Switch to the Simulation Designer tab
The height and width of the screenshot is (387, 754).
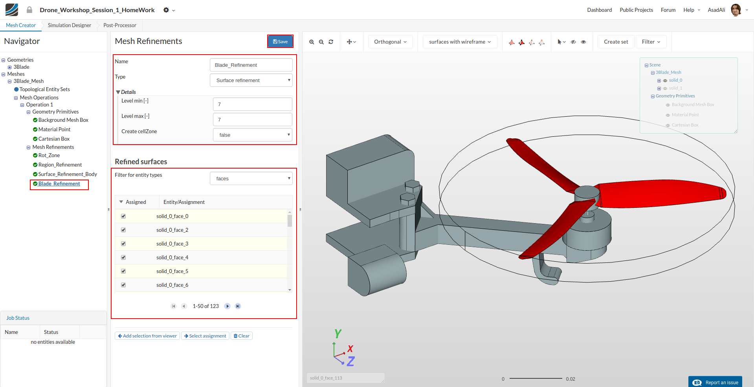pos(70,26)
